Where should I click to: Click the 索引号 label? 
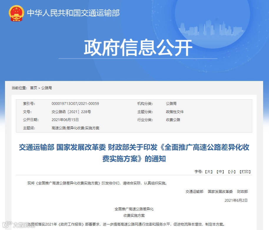tap(29, 103)
